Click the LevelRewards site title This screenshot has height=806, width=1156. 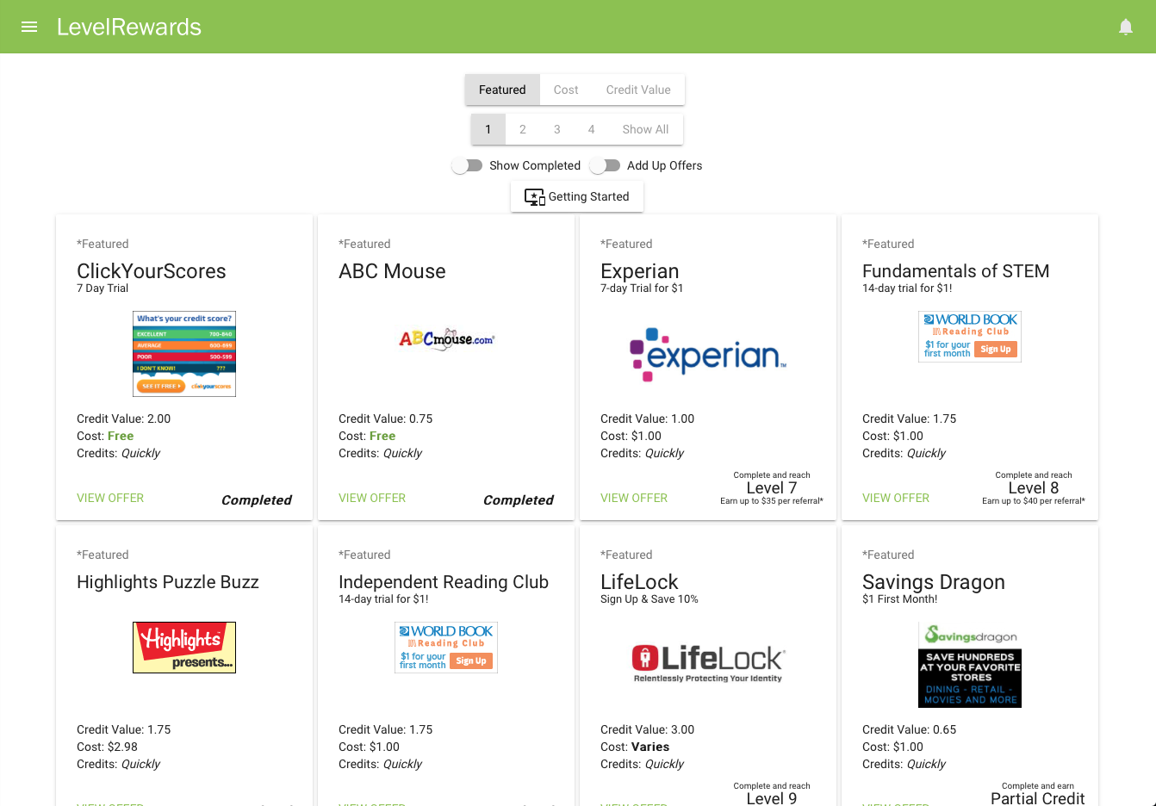[x=129, y=27]
